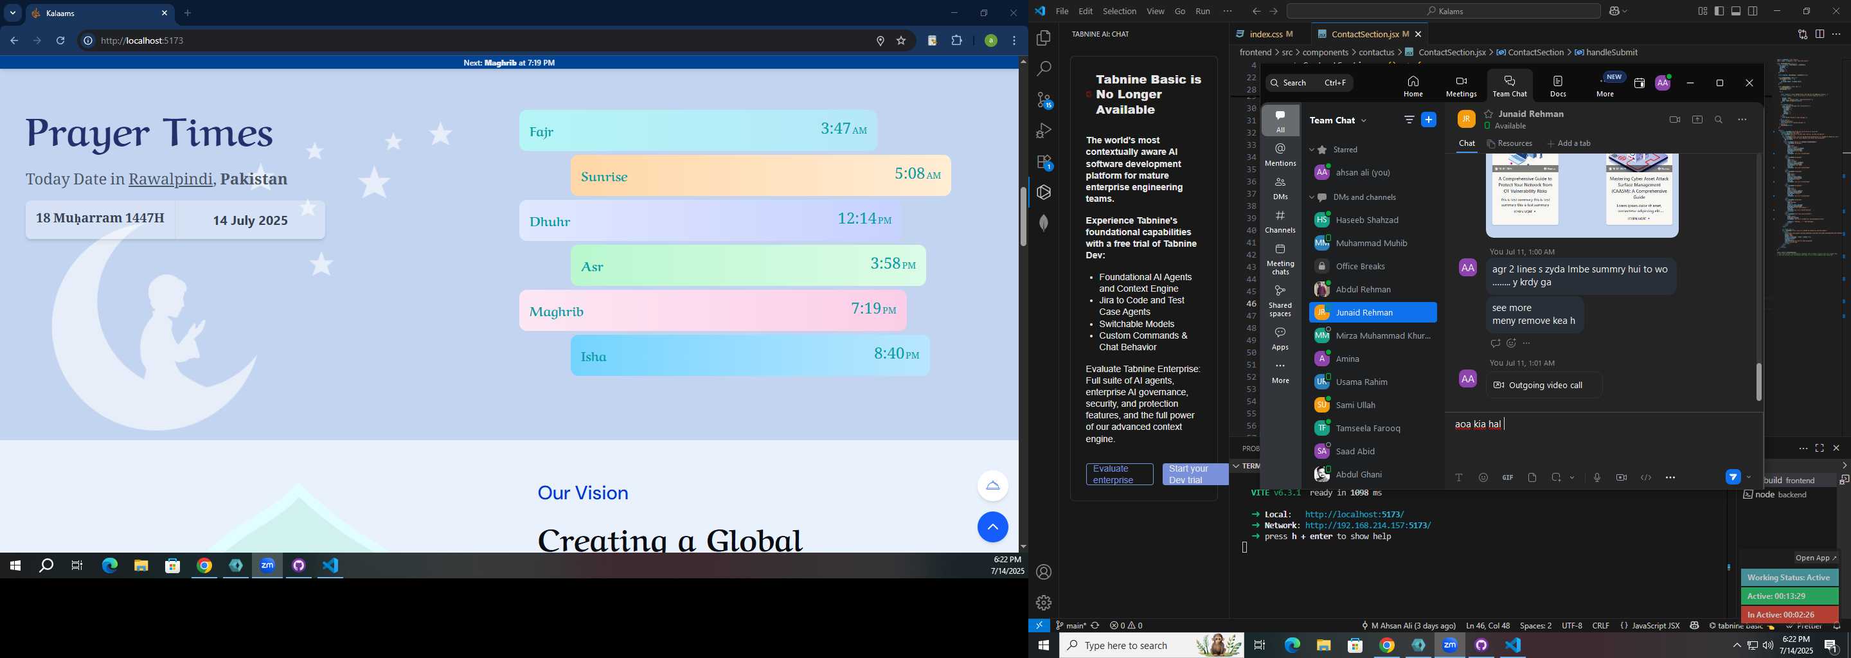
Task: Collapse the Starred section
Action: 1311,150
